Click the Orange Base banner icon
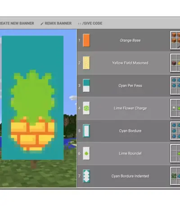The width and height of the screenshot is (180, 206). click(x=86, y=40)
